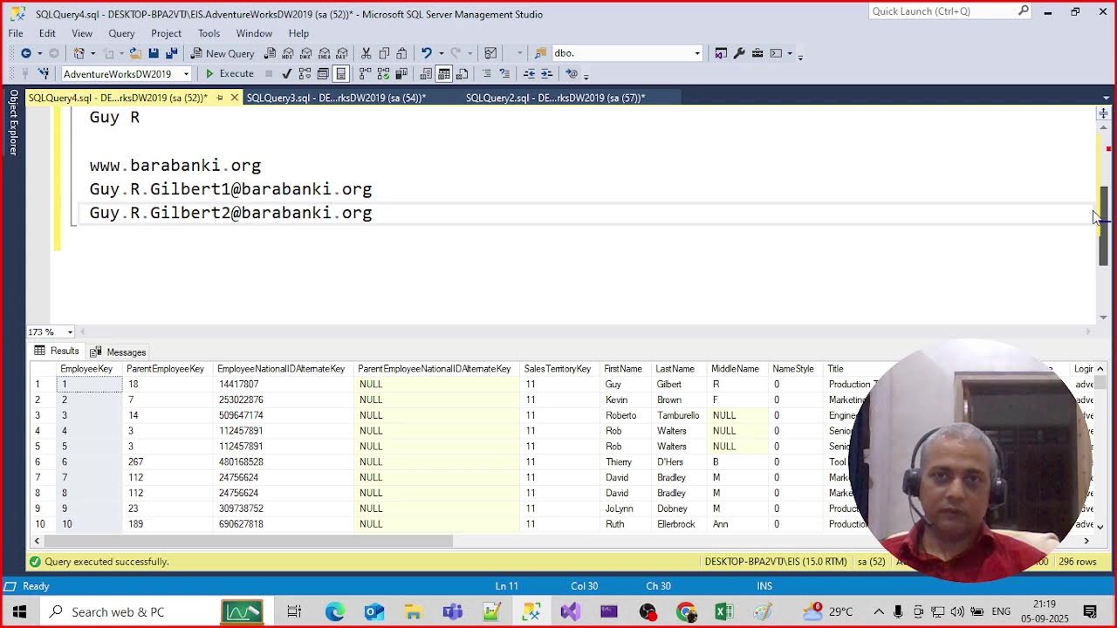Switch to SQLQuery2.sql tab

pos(555,98)
